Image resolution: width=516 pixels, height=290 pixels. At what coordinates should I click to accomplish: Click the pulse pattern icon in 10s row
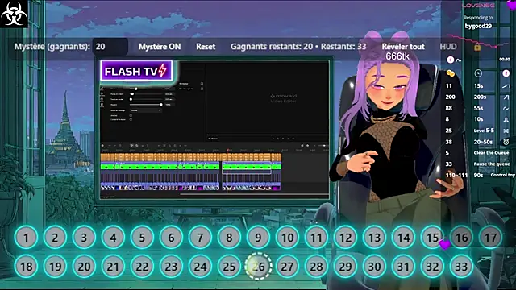click(x=506, y=119)
